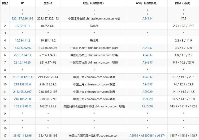The height and width of the screenshot is (140, 199).
Task: Select region text chinatelecom.com.cn 电信
Action: point(103,18)
